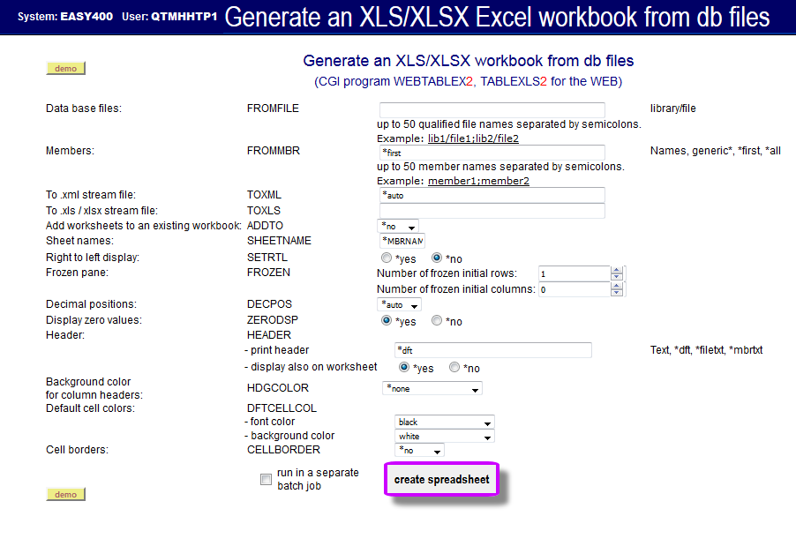The image size is (796, 546).
Task: Click the User: QTMHHTP1 label
Action: 169,16
